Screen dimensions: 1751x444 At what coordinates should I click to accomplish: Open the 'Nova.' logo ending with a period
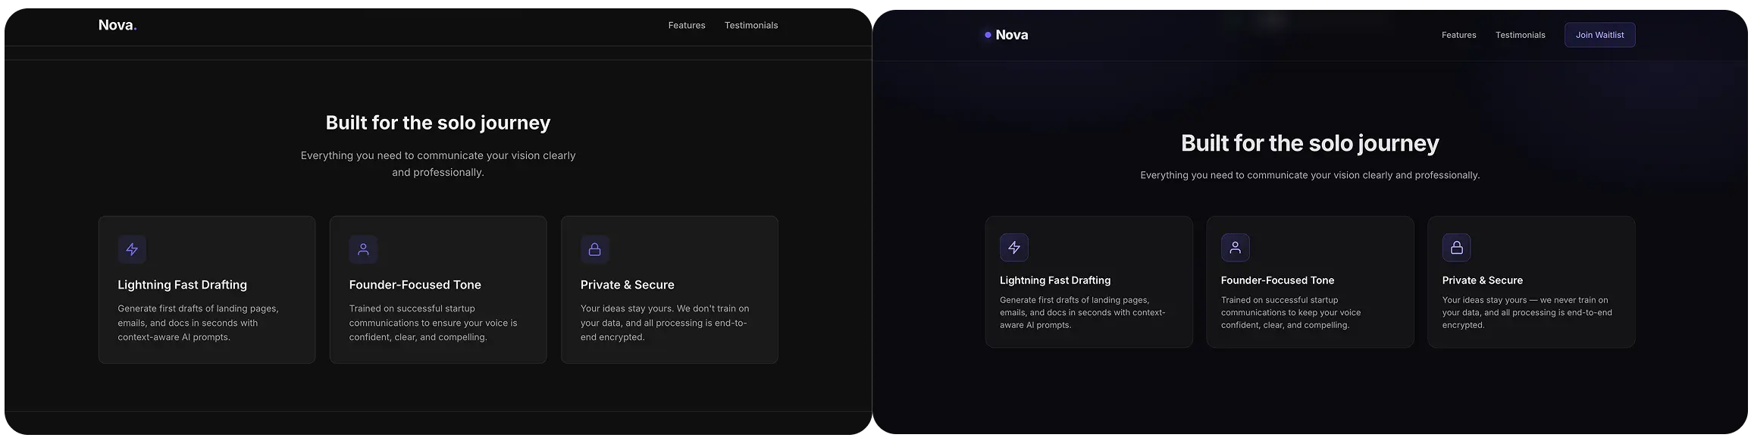[x=117, y=25]
